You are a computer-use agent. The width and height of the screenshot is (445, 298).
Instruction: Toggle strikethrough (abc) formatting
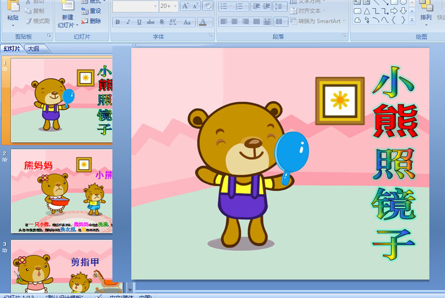pyautogui.click(x=150, y=22)
